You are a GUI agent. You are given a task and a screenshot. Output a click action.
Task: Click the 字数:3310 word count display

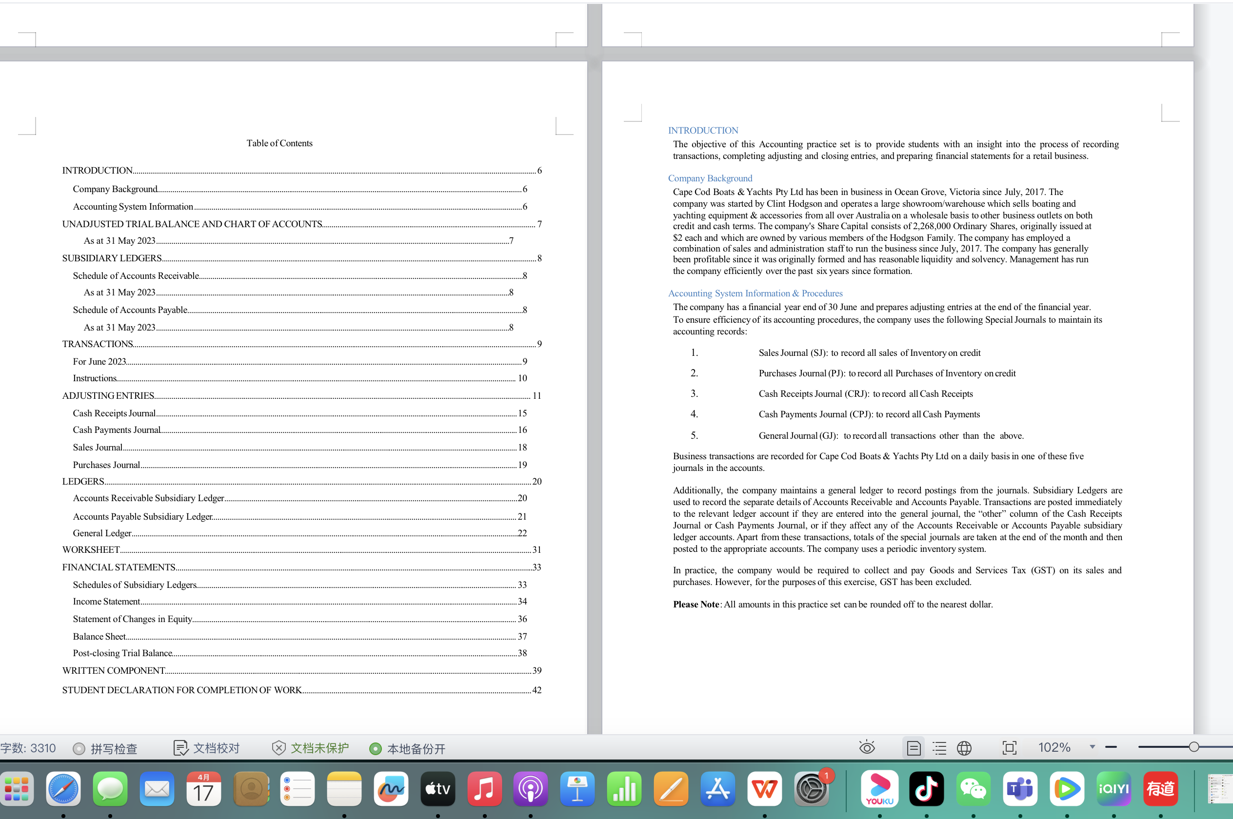pyautogui.click(x=29, y=747)
